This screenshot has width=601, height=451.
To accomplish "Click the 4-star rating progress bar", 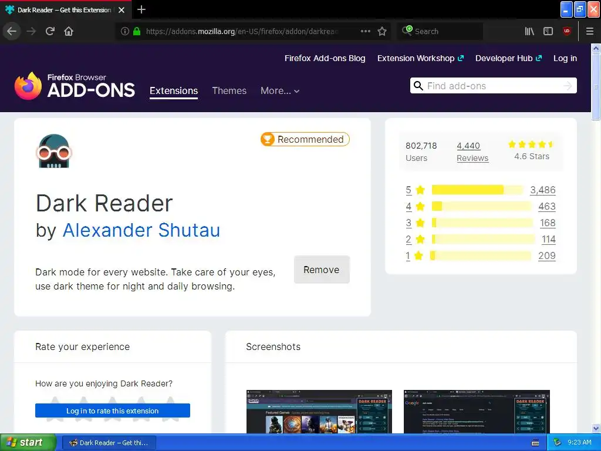I will pyautogui.click(x=481, y=206).
